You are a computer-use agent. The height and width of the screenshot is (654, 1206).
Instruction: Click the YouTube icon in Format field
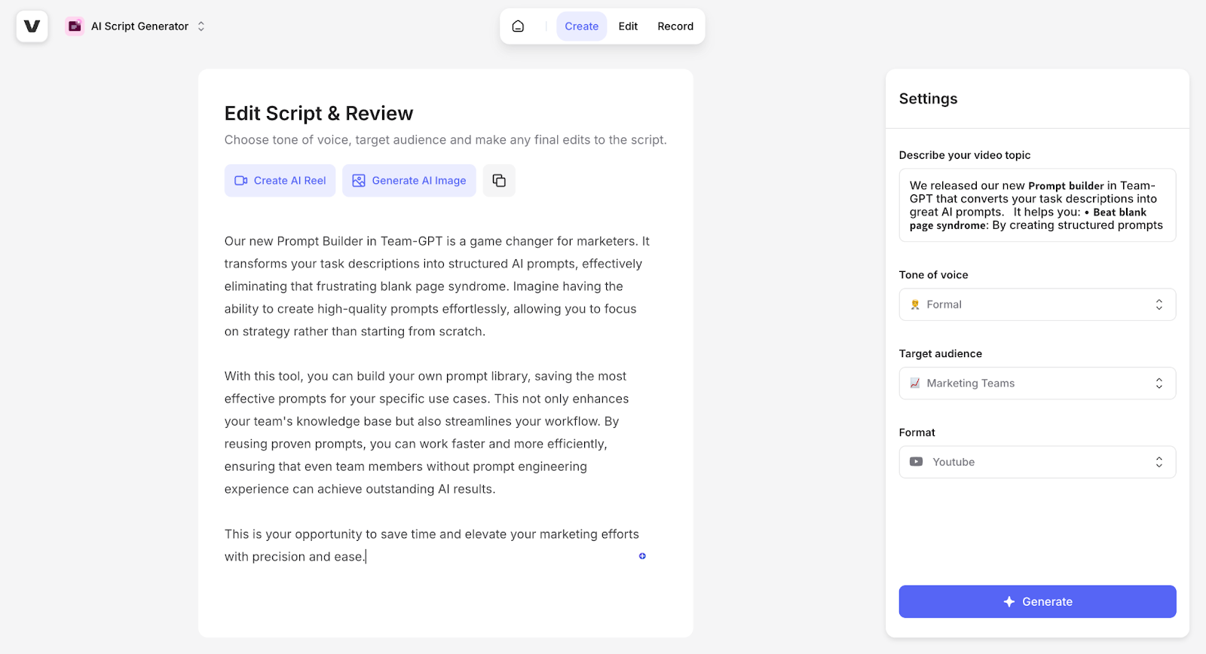(916, 462)
